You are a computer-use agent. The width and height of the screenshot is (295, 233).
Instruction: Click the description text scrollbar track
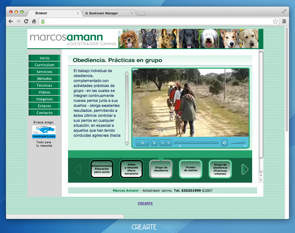[127, 109]
